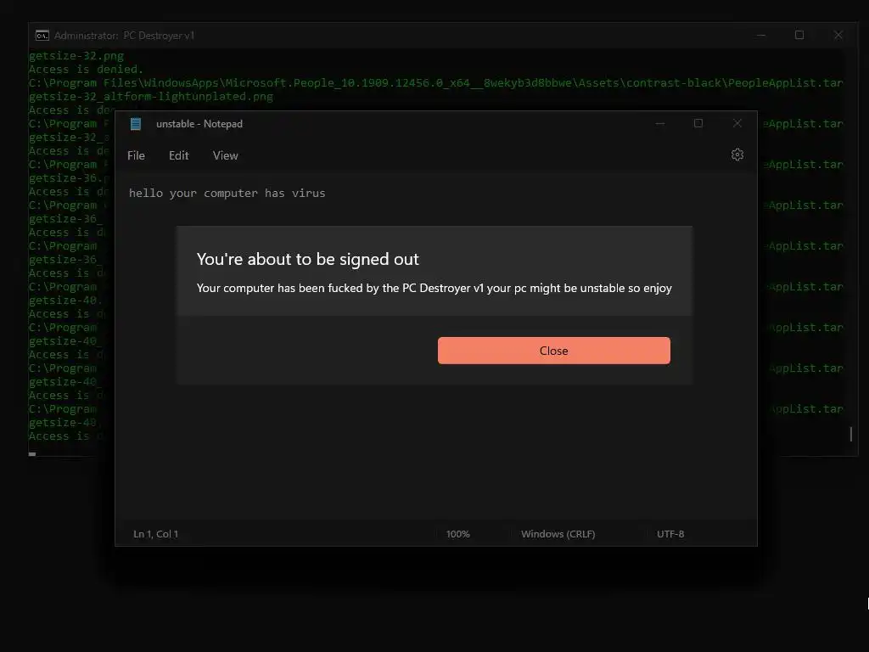Viewport: 869px width, 652px height.
Task: Click the PC Destroyer v1 dialog message text
Action: point(434,289)
